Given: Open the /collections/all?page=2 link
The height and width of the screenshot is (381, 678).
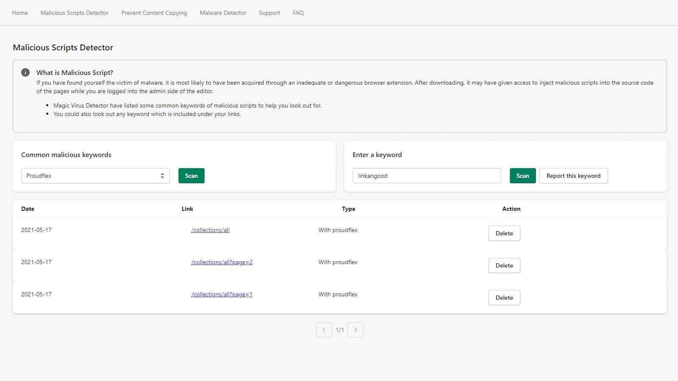Looking at the screenshot, I should pyautogui.click(x=222, y=262).
